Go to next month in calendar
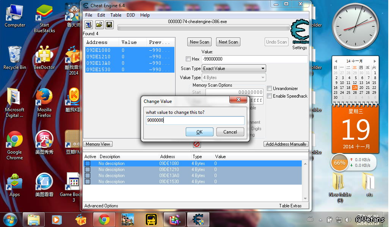389x227 pixels. tap(375, 61)
